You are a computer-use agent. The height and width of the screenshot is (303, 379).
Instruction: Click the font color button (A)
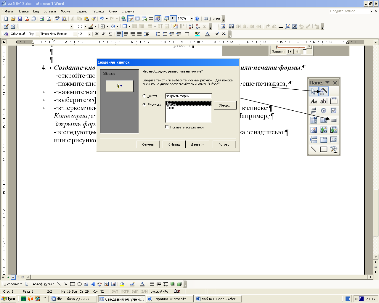(x=207, y=34)
